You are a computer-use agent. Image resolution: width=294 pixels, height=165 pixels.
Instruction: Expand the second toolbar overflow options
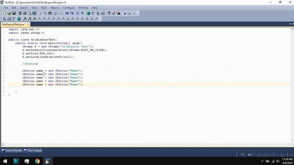(x=100, y=19)
